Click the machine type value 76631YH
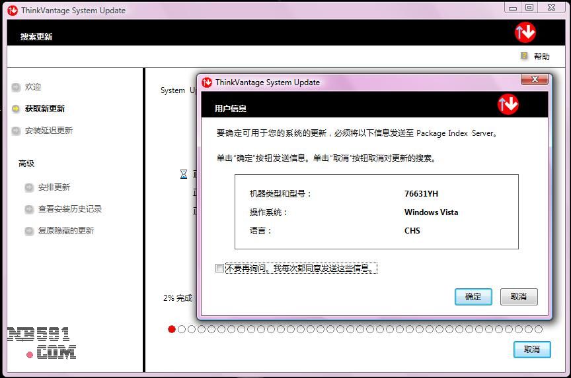 [x=422, y=194]
